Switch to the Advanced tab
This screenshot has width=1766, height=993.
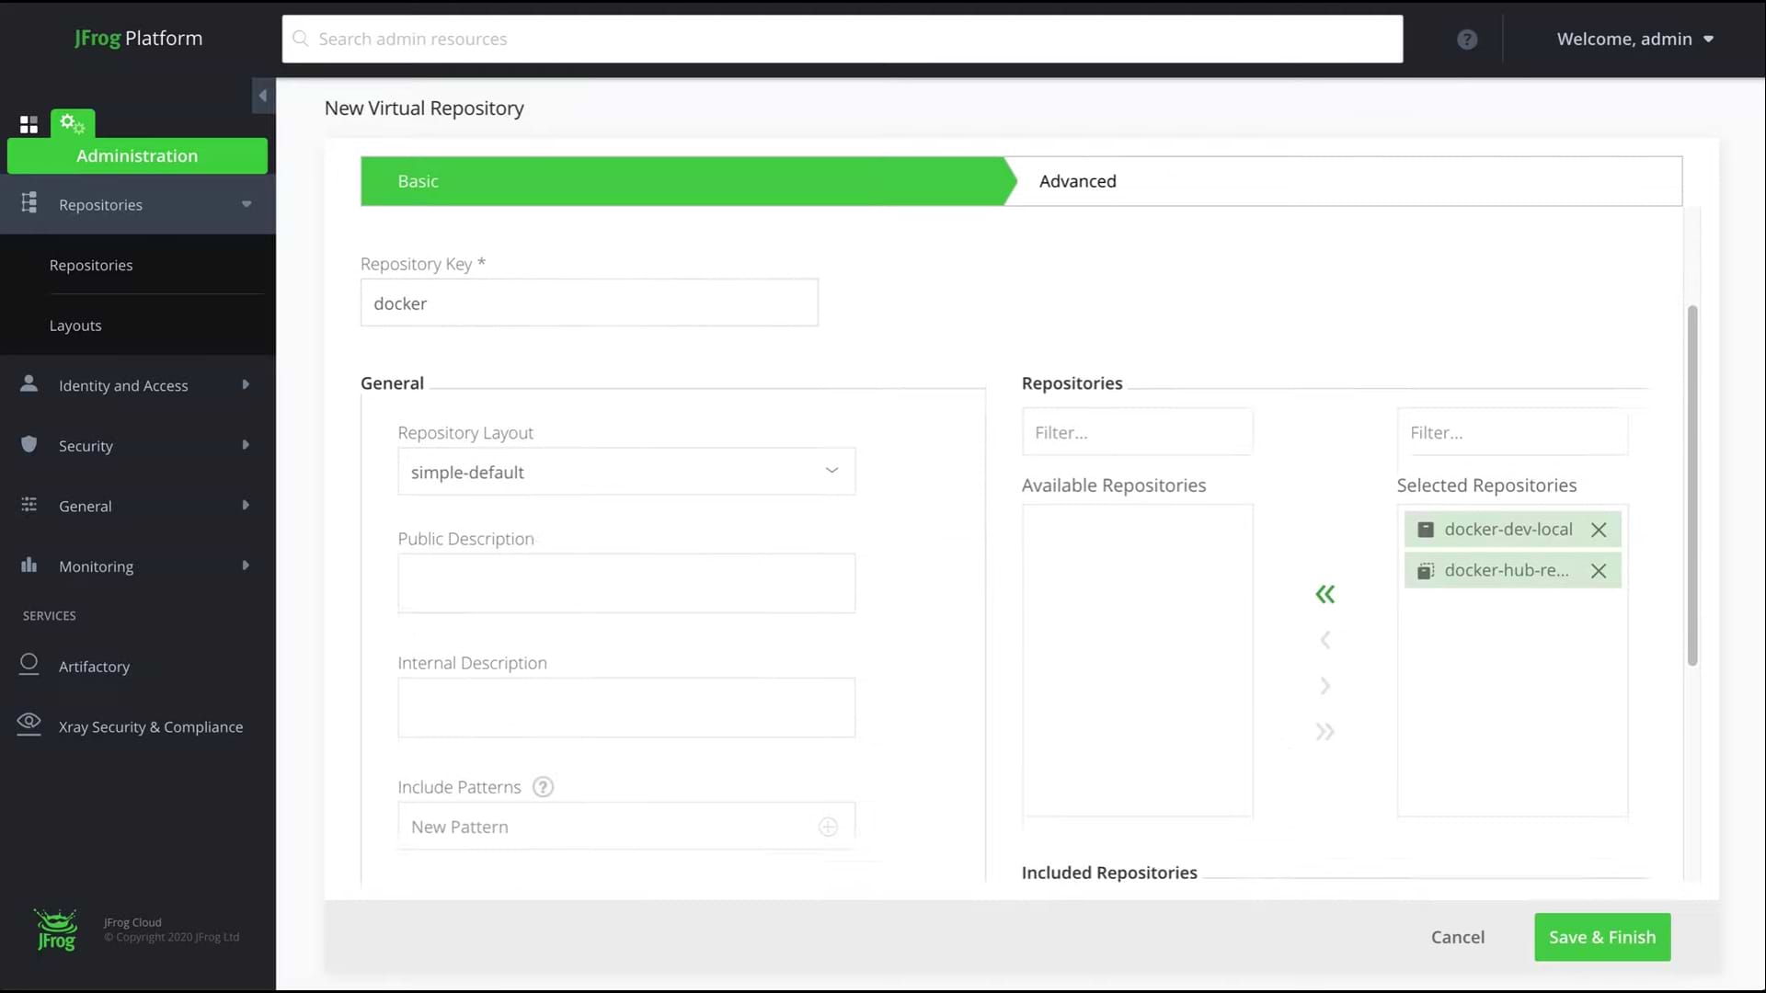(1077, 180)
